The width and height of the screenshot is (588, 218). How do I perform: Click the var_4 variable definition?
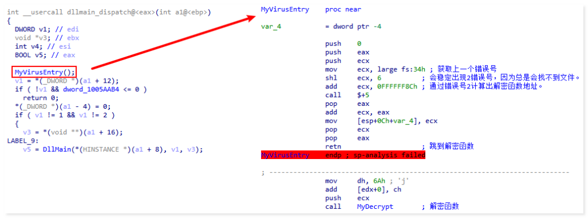click(271, 27)
